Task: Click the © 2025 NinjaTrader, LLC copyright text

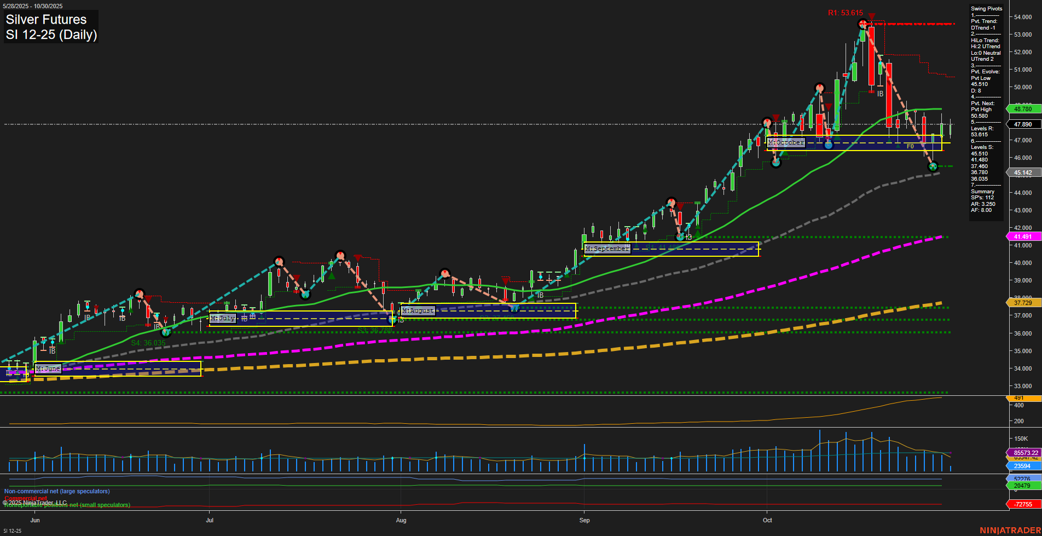Action: pyautogui.click(x=34, y=502)
